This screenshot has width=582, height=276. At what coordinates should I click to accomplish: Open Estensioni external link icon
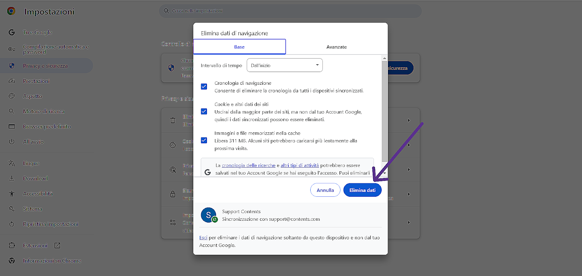pyautogui.click(x=57, y=245)
